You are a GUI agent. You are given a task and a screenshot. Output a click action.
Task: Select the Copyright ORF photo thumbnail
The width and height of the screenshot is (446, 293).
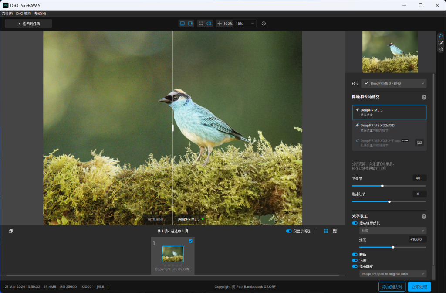[172, 253]
